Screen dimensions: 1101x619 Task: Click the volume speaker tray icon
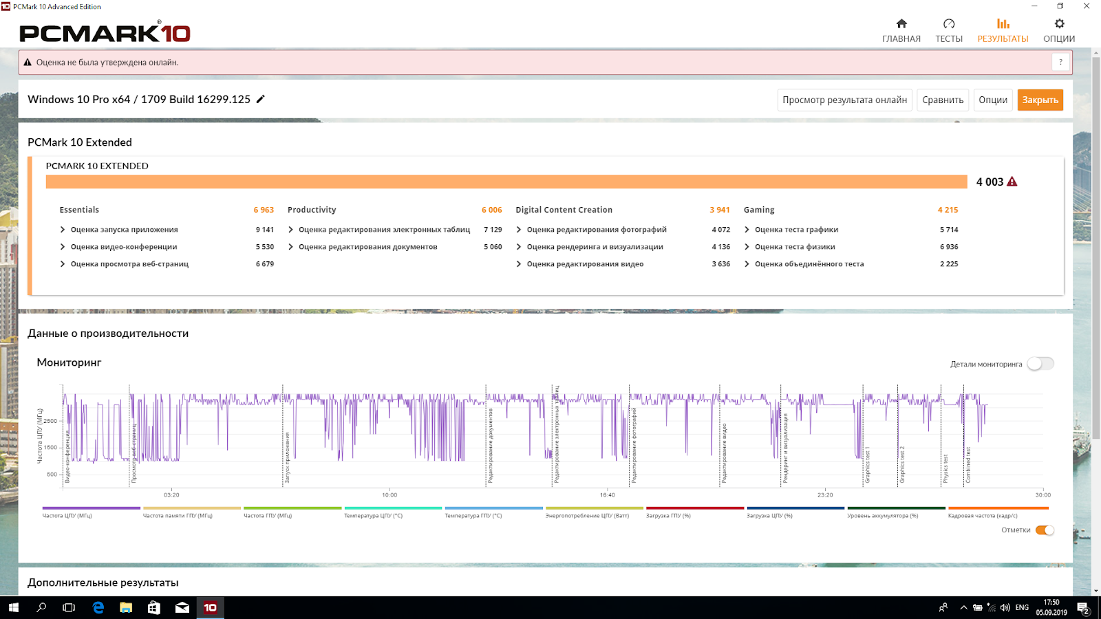coord(1005,607)
